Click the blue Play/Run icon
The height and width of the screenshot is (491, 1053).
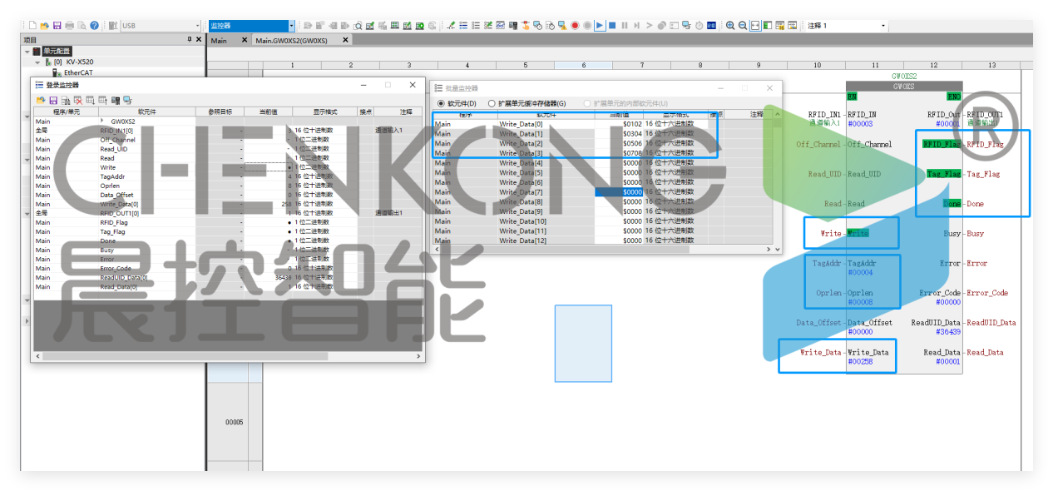[x=600, y=26]
